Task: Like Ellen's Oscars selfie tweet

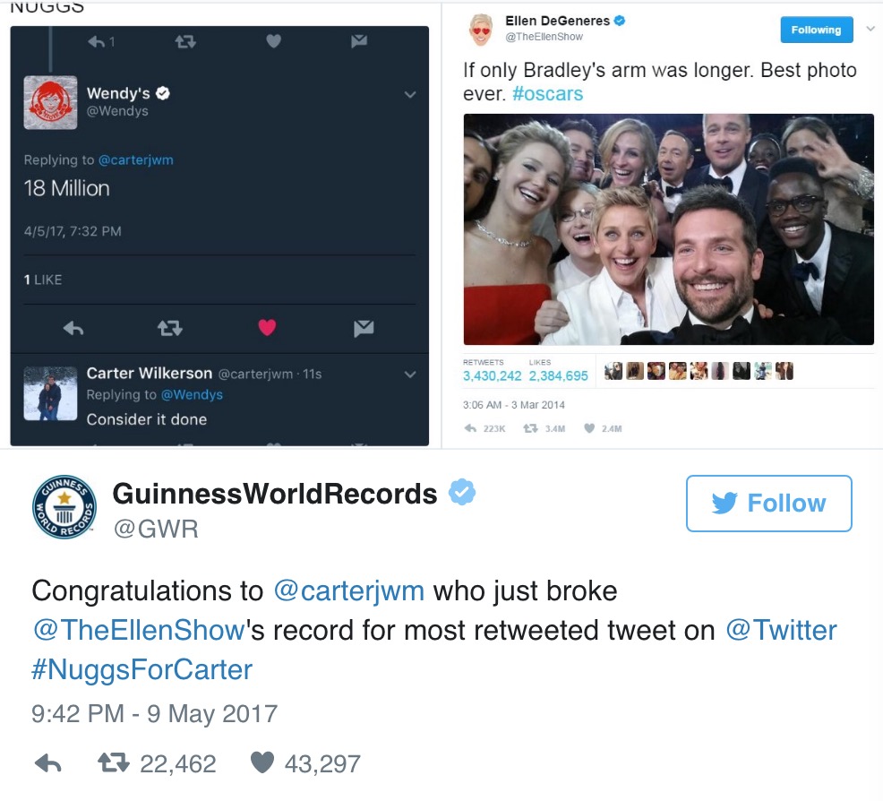Action: (x=589, y=428)
